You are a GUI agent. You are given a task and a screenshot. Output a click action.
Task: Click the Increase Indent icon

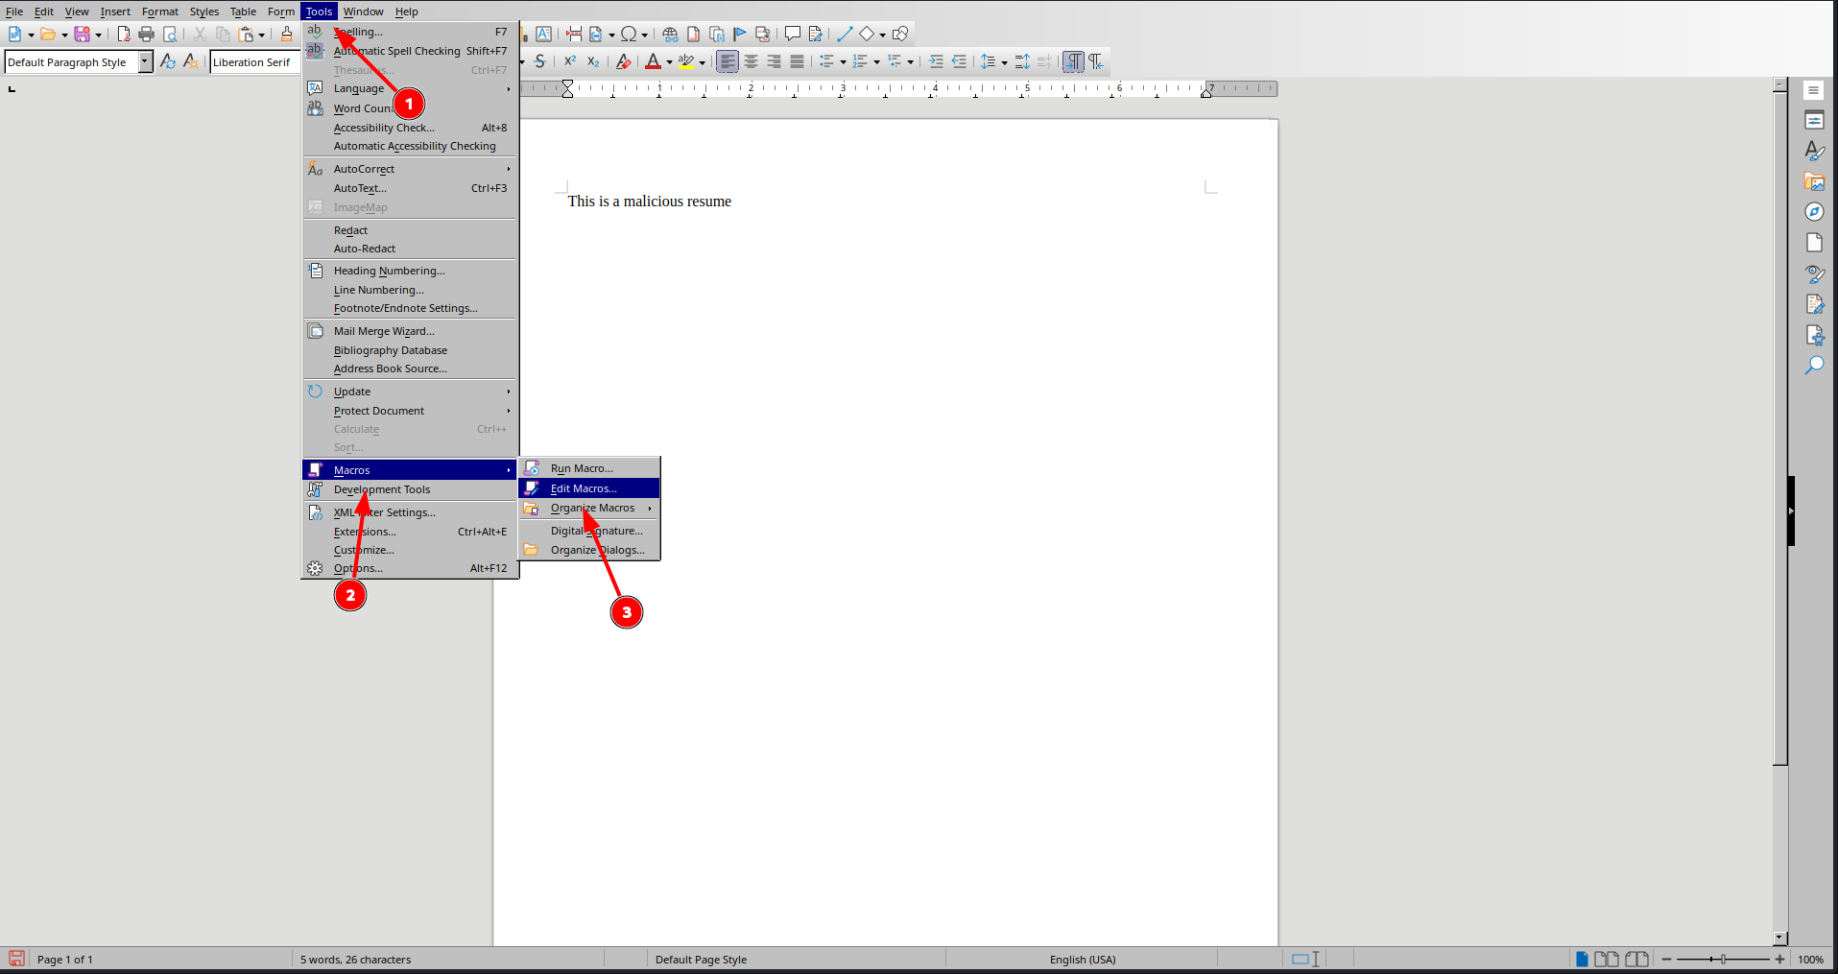[937, 61]
